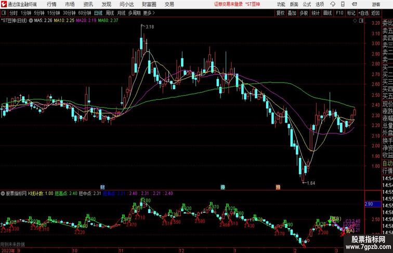Open the 版面 menu

pyautogui.click(x=294, y=4)
